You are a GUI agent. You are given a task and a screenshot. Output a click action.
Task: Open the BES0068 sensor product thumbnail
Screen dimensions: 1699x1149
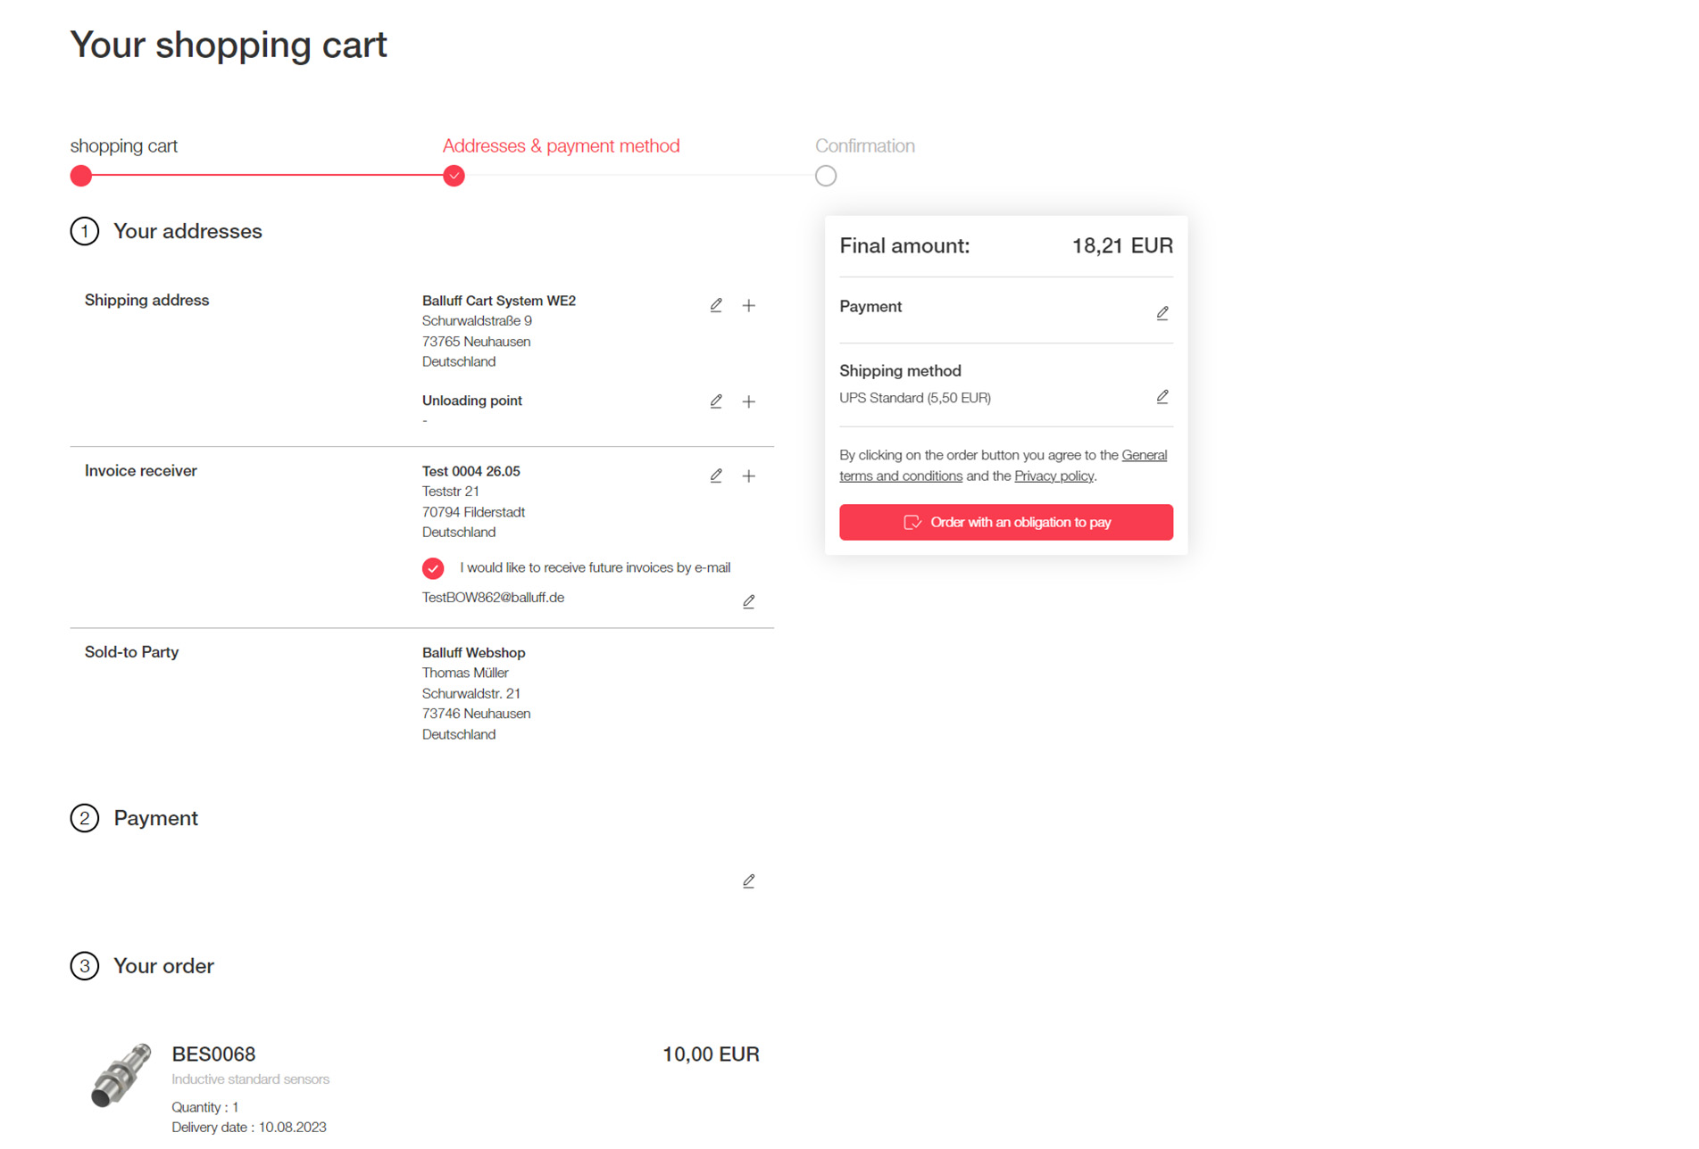click(x=121, y=1075)
